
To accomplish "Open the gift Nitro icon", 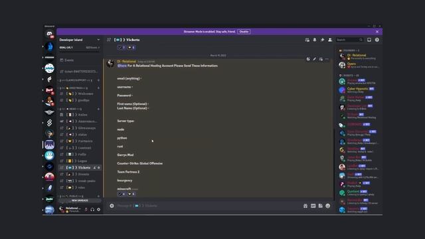I will point(305,206).
